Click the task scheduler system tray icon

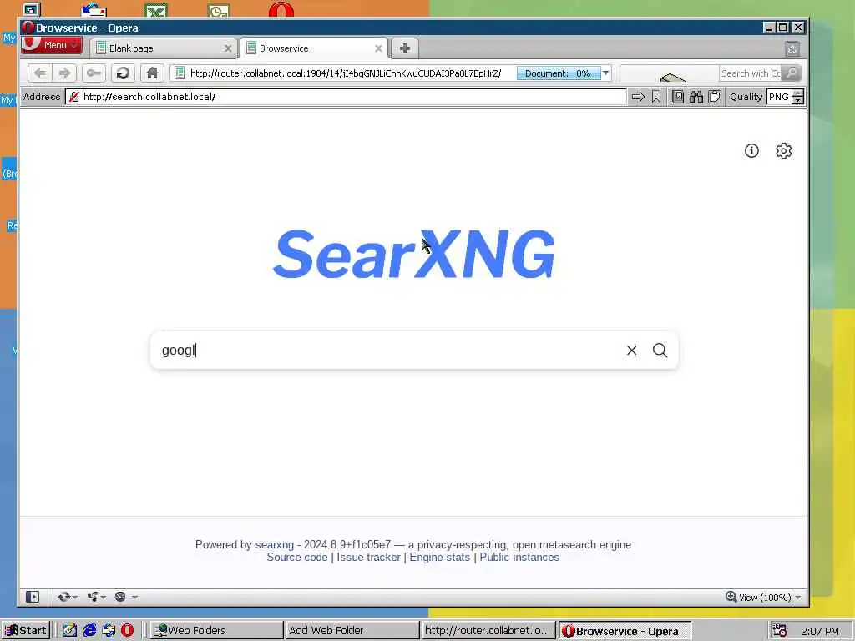point(779,631)
